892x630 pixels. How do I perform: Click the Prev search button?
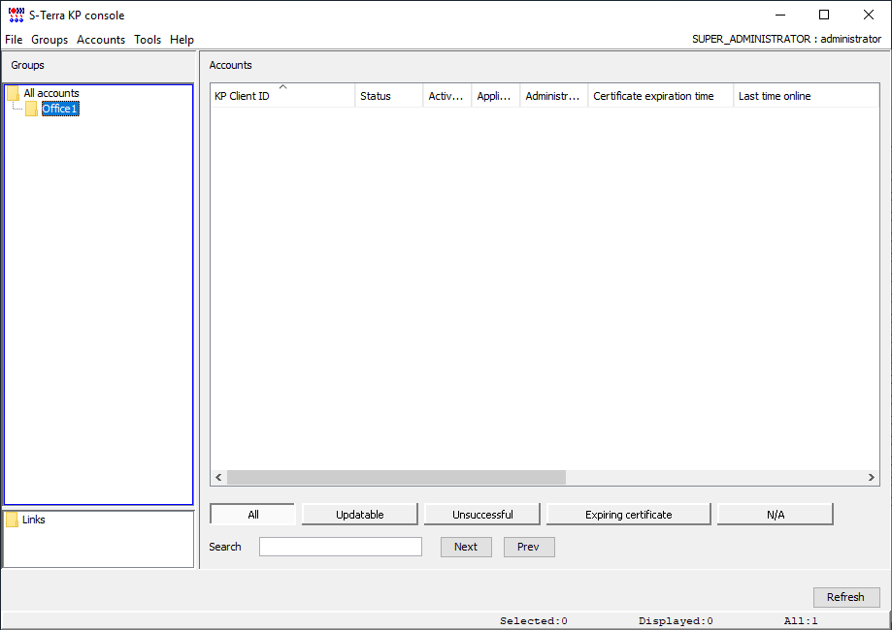coord(528,547)
